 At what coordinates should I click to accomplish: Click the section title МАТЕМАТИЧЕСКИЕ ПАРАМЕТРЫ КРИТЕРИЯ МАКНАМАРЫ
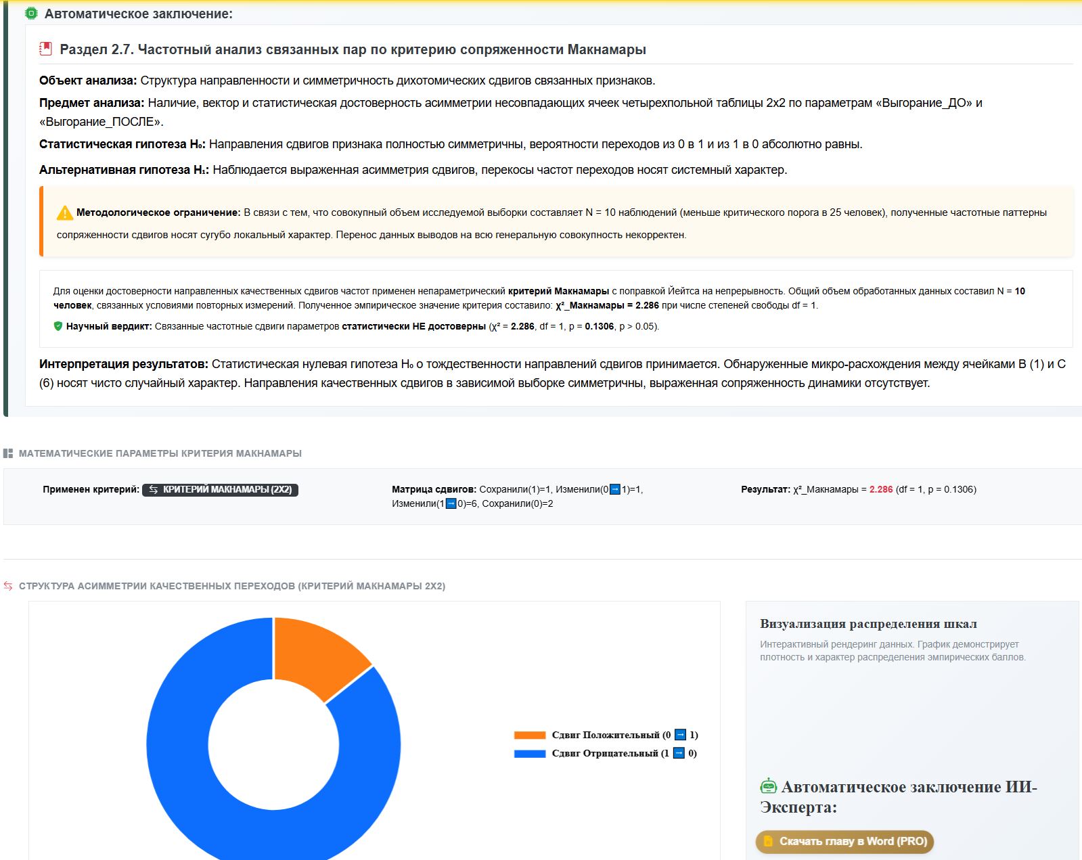pos(160,453)
